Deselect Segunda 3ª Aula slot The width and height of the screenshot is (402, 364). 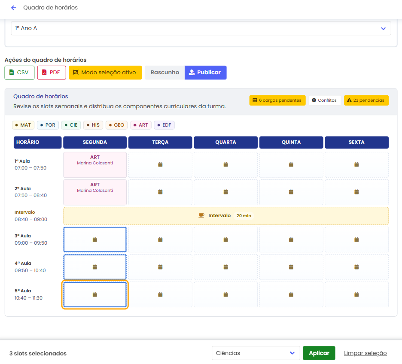coord(95,240)
